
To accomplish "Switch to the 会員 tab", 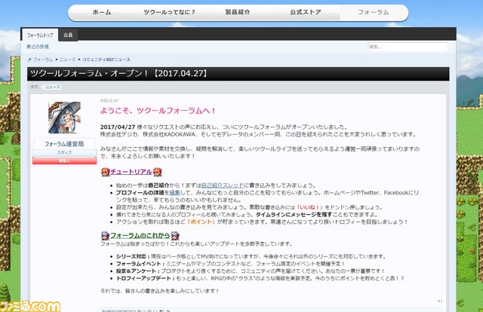I will tap(68, 35).
